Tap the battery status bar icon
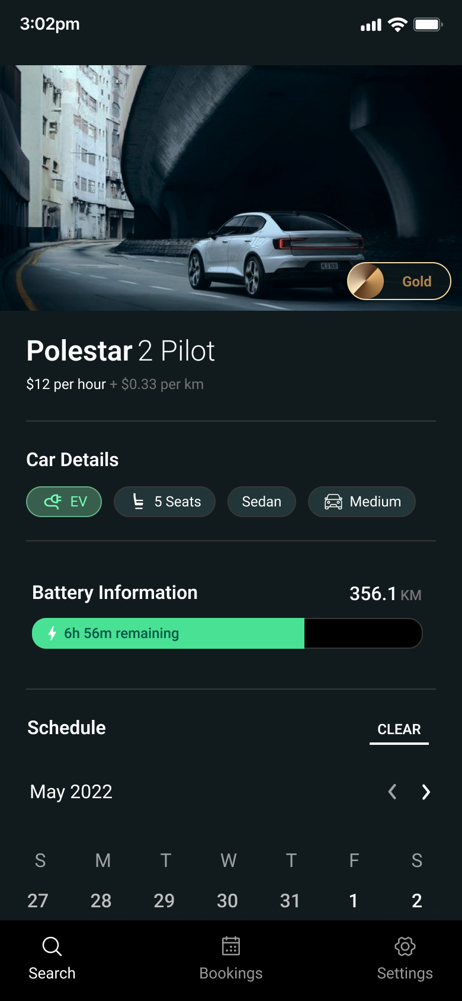The image size is (462, 1001). pos(428,24)
